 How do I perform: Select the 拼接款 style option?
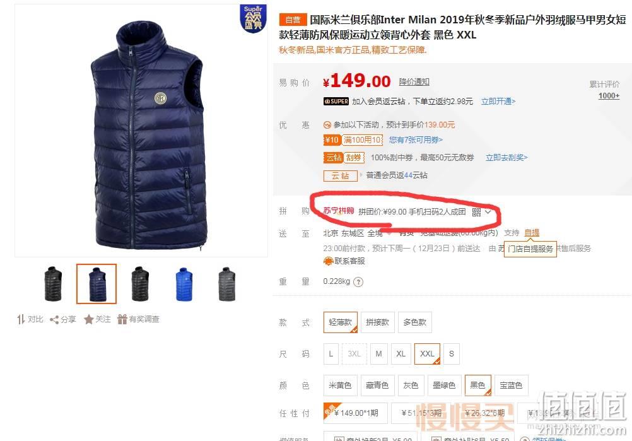pos(378,322)
